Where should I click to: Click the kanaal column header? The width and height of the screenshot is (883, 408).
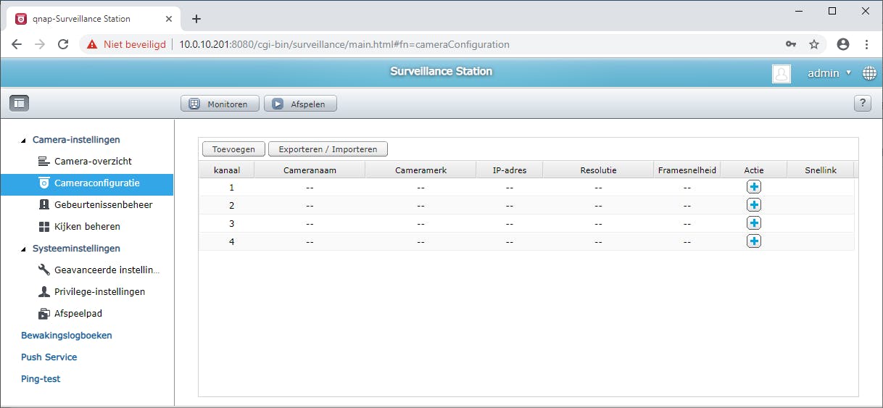point(227,170)
